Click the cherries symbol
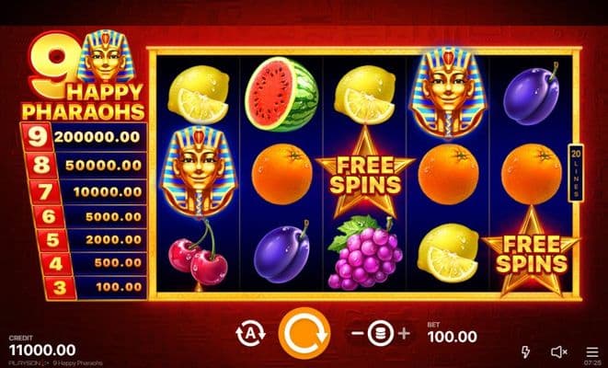The height and width of the screenshot is (368, 608). point(198,252)
